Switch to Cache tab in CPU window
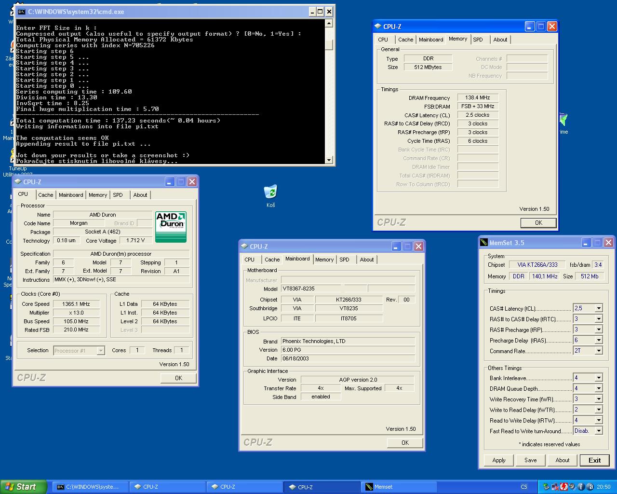The width and height of the screenshot is (617, 494). point(46,195)
